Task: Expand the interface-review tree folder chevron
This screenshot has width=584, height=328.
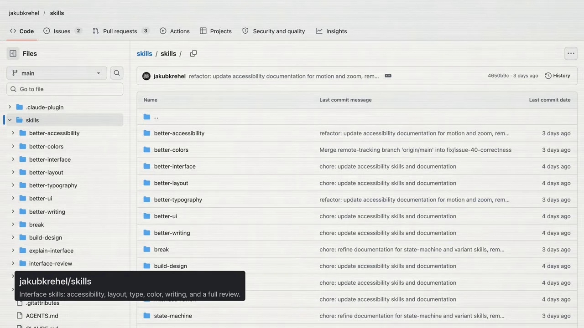Action: (13, 263)
